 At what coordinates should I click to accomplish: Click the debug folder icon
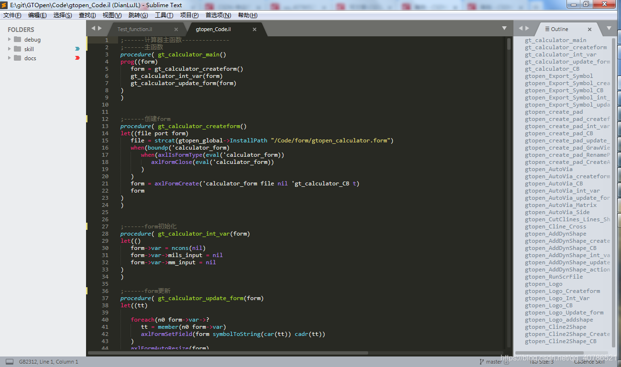coord(18,39)
